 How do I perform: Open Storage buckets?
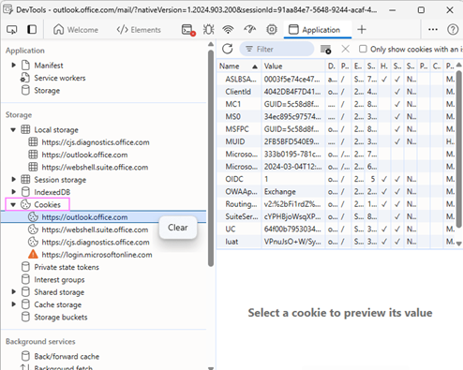point(61,318)
